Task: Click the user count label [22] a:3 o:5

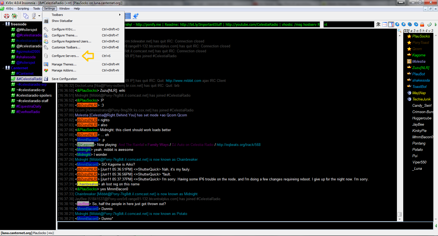Action: point(418,31)
